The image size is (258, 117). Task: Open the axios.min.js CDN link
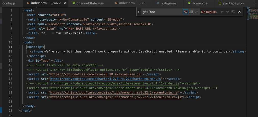pos(95,74)
